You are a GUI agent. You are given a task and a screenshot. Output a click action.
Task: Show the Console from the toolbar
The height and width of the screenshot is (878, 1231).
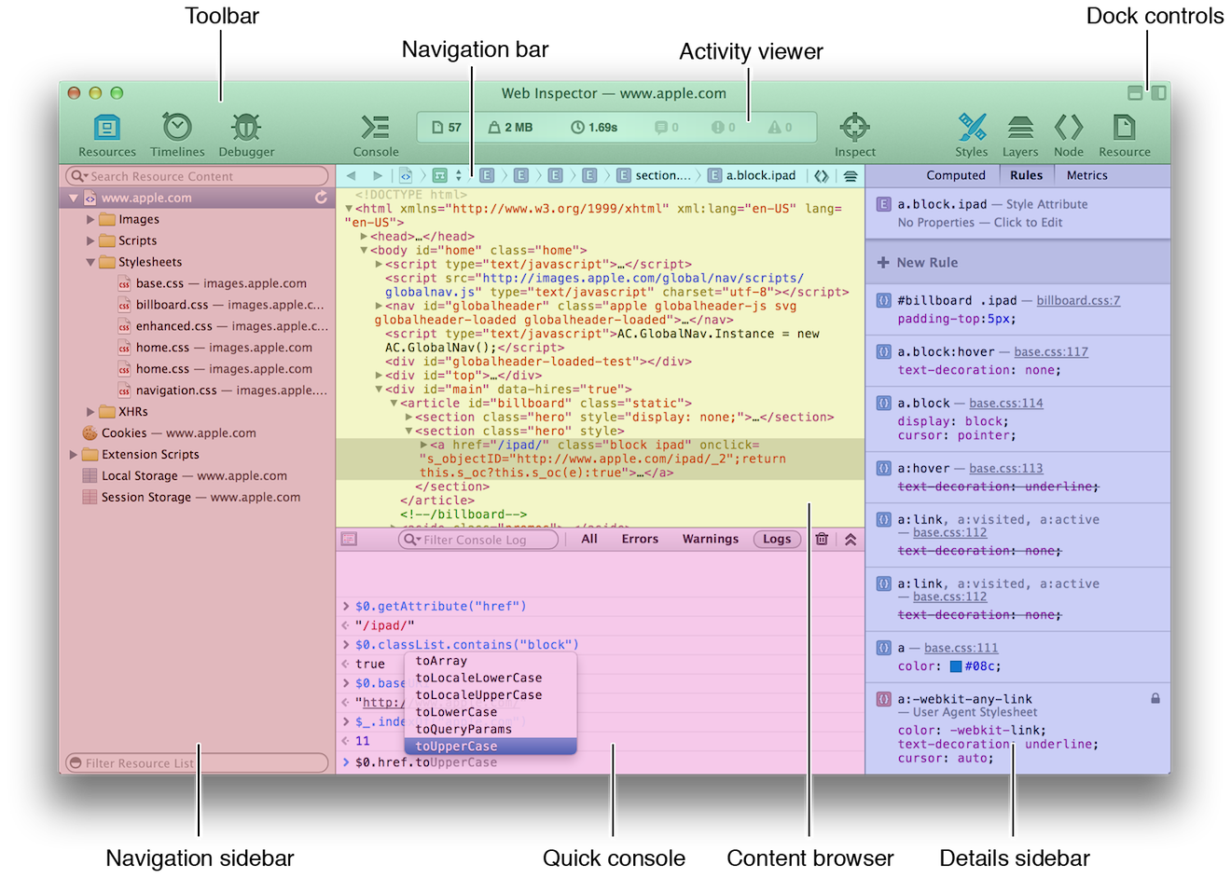click(x=376, y=135)
